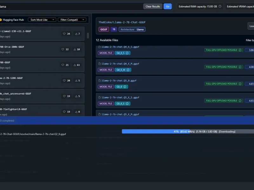Screen dimensions: 254x190
Task: Click download icon showing 61 downloads
Action: (x=75, y=65)
